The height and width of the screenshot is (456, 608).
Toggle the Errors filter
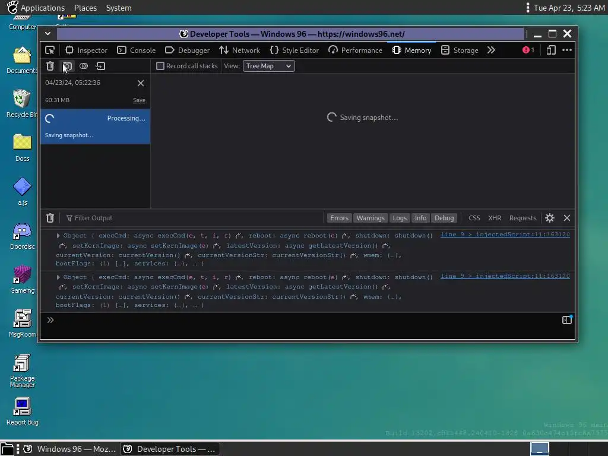coord(339,218)
